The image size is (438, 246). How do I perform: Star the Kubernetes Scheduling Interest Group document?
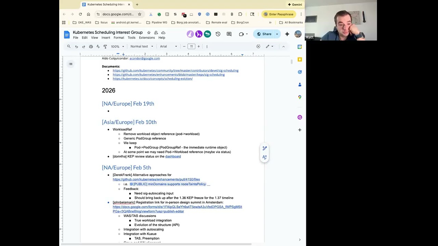pos(149,32)
